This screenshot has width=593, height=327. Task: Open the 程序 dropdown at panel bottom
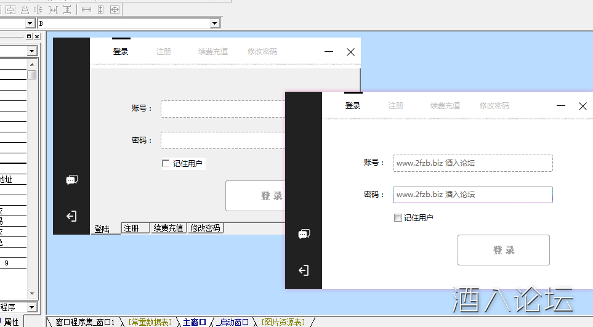[32, 307]
